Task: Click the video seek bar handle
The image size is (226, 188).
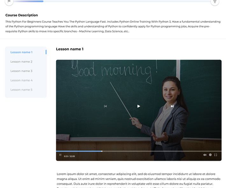Action: 102,151
